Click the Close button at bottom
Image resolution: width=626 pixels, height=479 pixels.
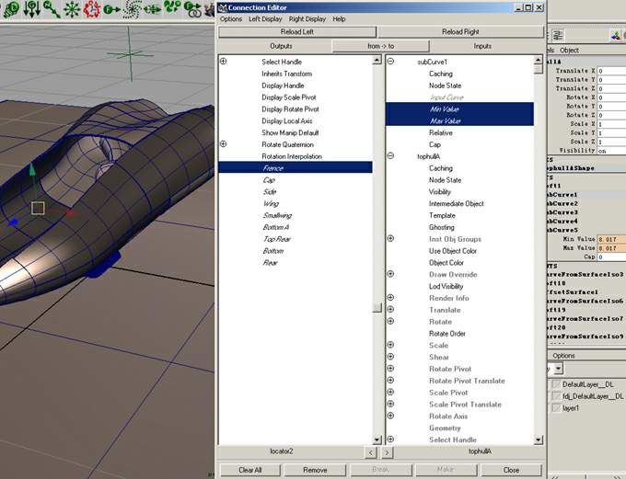[x=511, y=470]
